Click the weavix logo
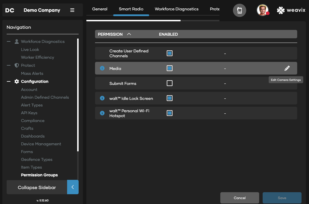 click(x=291, y=10)
